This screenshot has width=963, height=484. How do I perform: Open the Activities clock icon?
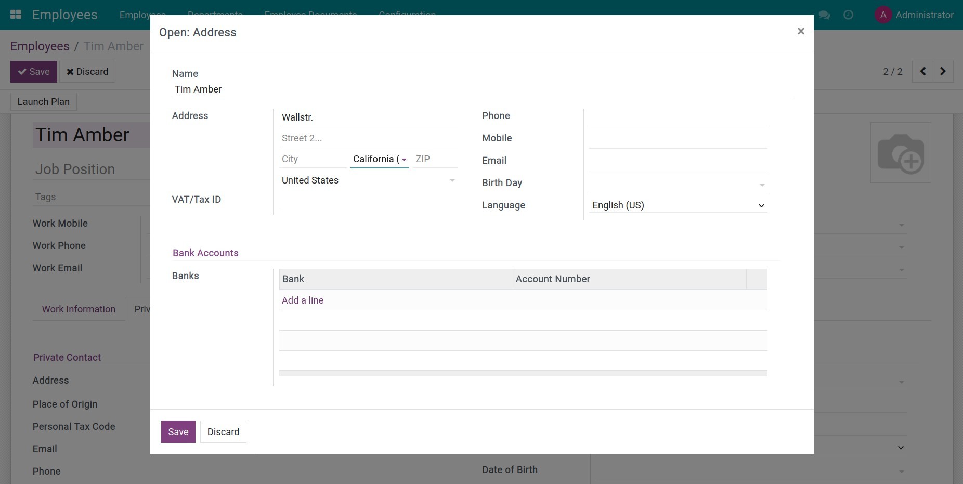click(x=849, y=15)
